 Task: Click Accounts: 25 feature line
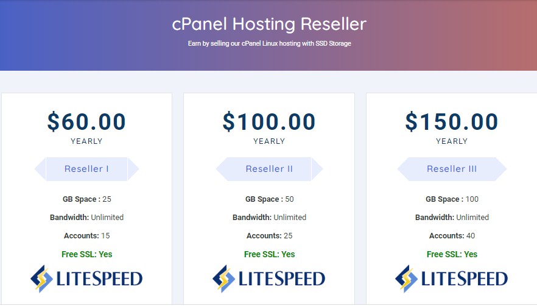pos(269,236)
